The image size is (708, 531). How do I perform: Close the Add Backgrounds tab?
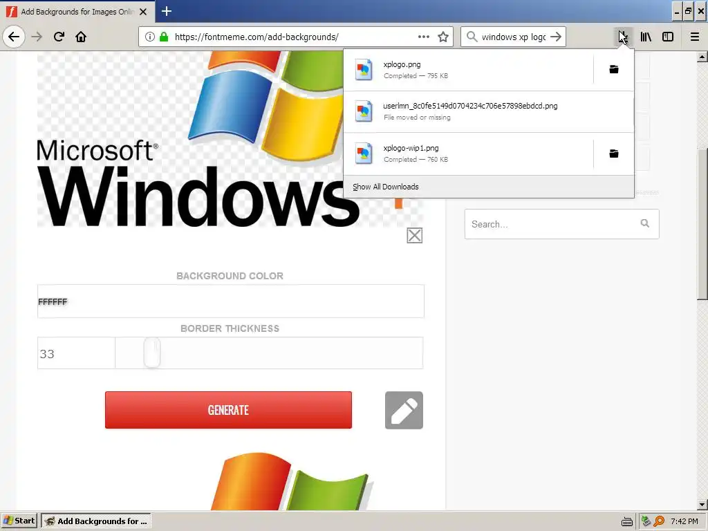(x=143, y=12)
